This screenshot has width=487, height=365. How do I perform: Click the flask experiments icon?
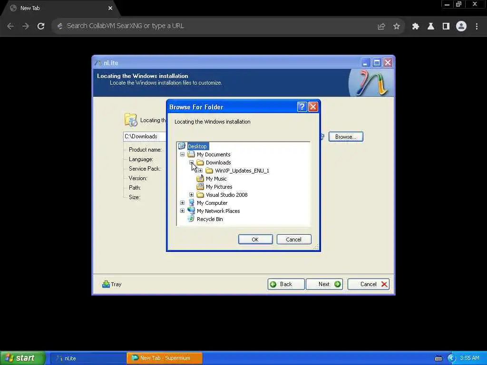[x=431, y=27]
